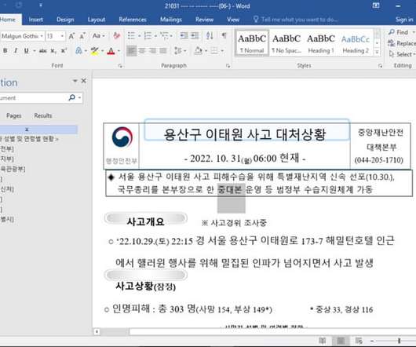Apply strikethrough formatting
The height and width of the screenshot is (347, 416).
point(42,50)
